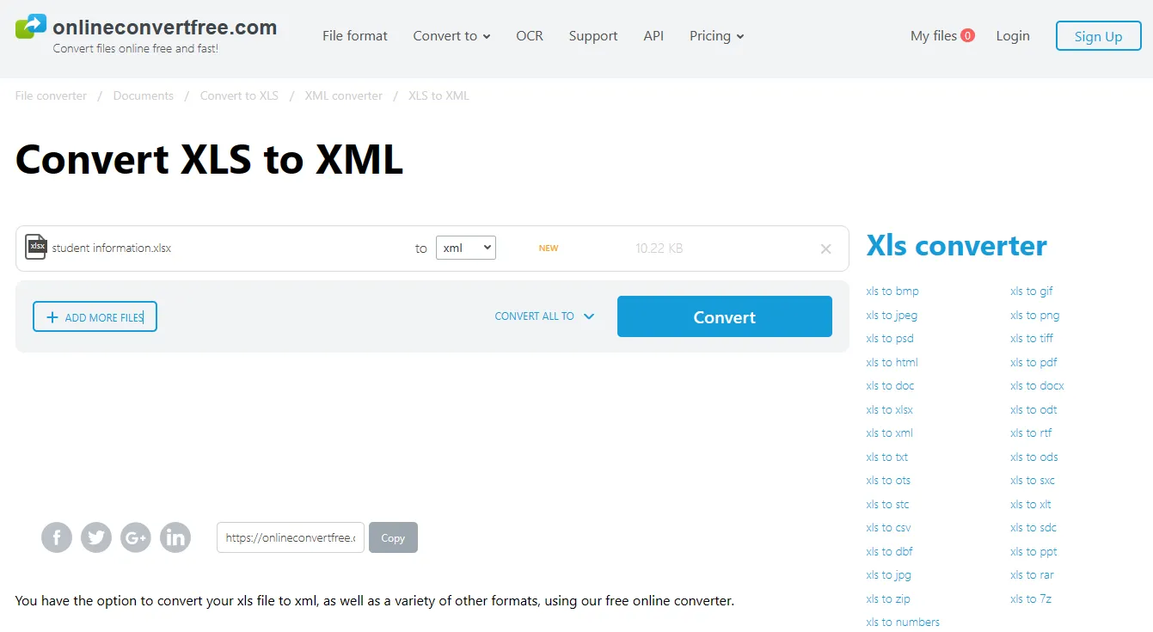The width and height of the screenshot is (1153, 632).
Task: Click the Login link
Action: click(1013, 35)
